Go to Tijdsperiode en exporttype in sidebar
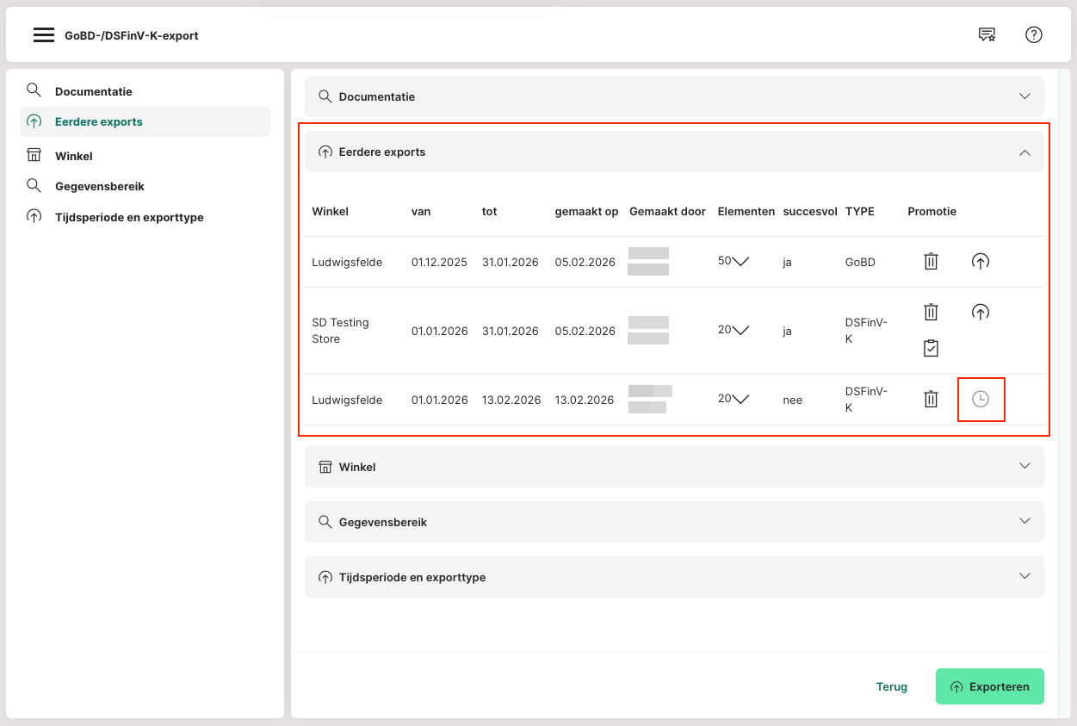Image resolution: width=1077 pixels, height=726 pixels. (x=129, y=217)
